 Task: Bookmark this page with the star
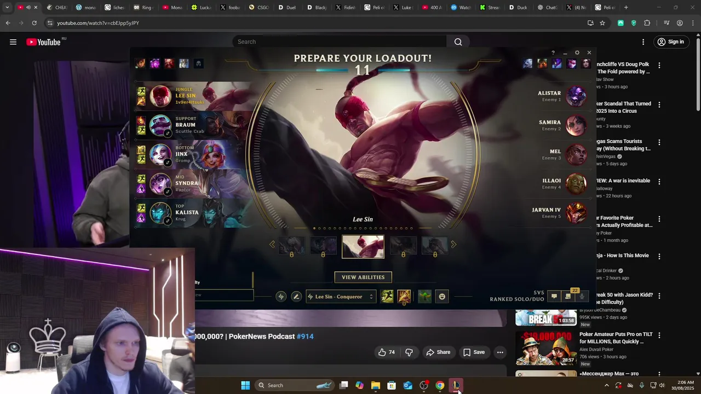click(602, 23)
